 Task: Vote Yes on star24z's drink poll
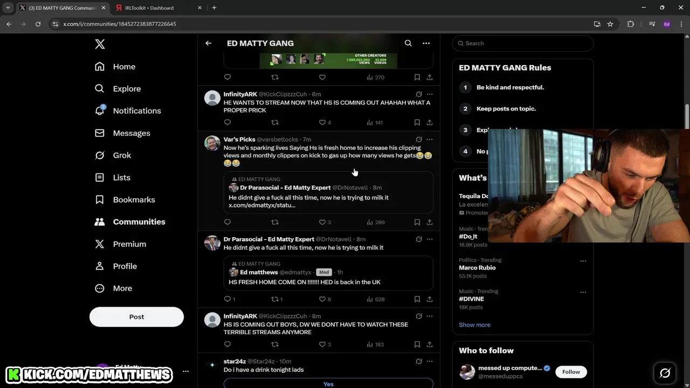(328, 383)
